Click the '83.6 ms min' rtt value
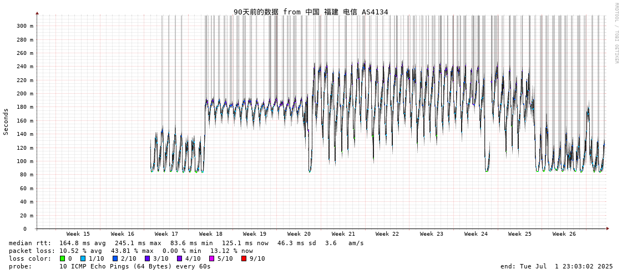 click(191, 243)
